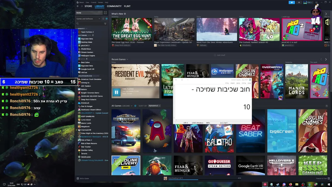Collapse the SOFTWARE collection header
This screenshot has width=332, height=187.
(82, 35)
